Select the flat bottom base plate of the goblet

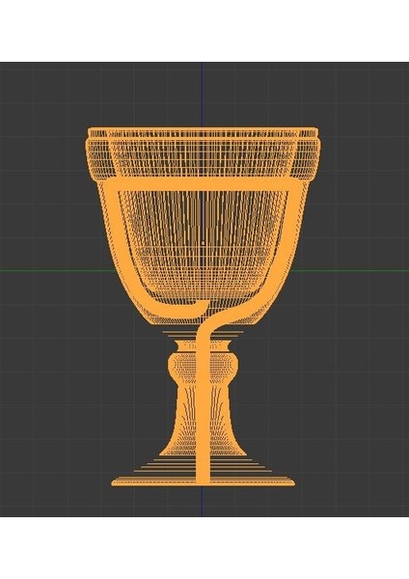(x=203, y=482)
